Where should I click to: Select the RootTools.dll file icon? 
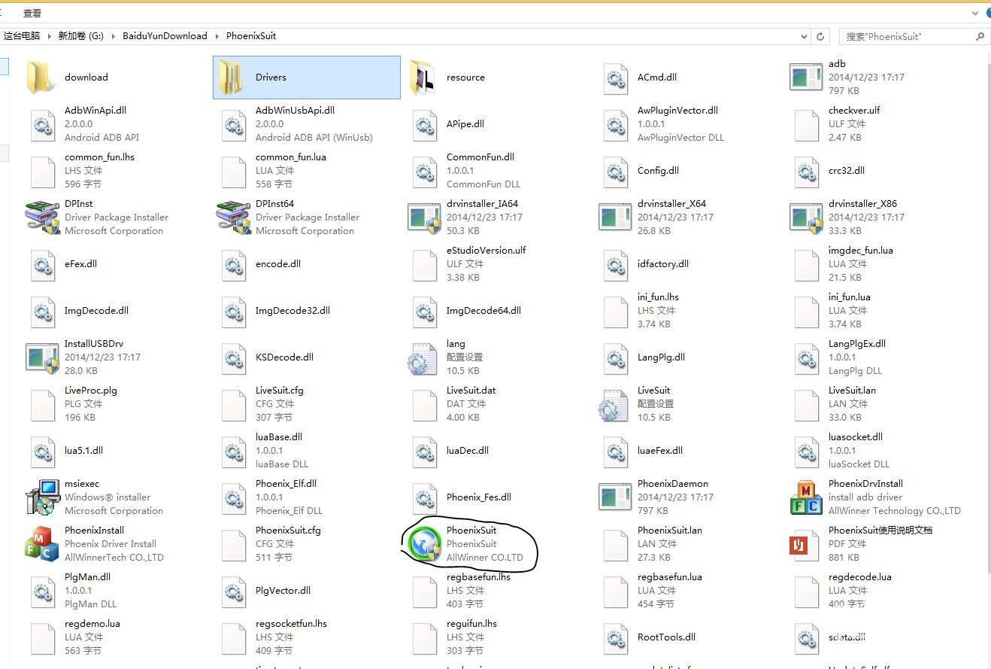click(x=615, y=637)
